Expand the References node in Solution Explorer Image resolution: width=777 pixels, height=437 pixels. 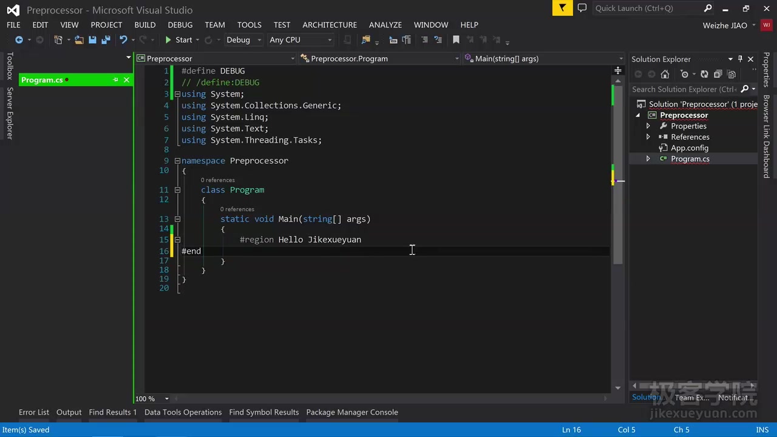[648, 137]
